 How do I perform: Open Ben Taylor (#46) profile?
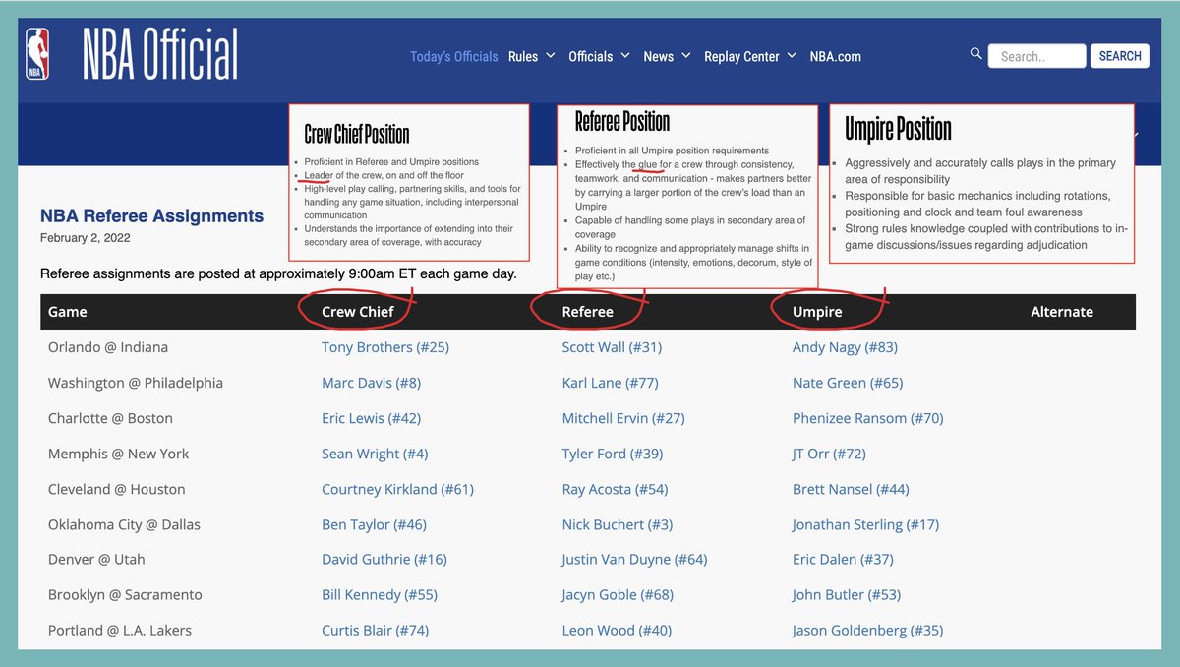[374, 524]
